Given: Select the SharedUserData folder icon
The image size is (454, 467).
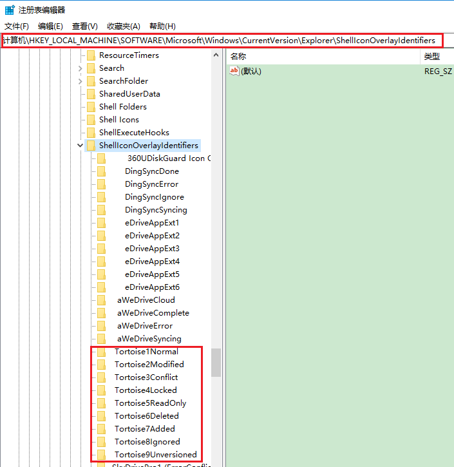Looking at the screenshot, I should click(x=91, y=94).
